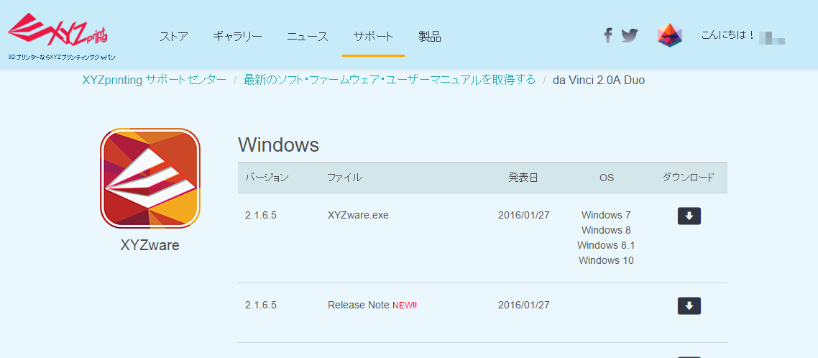
Task: Click the XYZware.exe file name
Action: pos(358,215)
